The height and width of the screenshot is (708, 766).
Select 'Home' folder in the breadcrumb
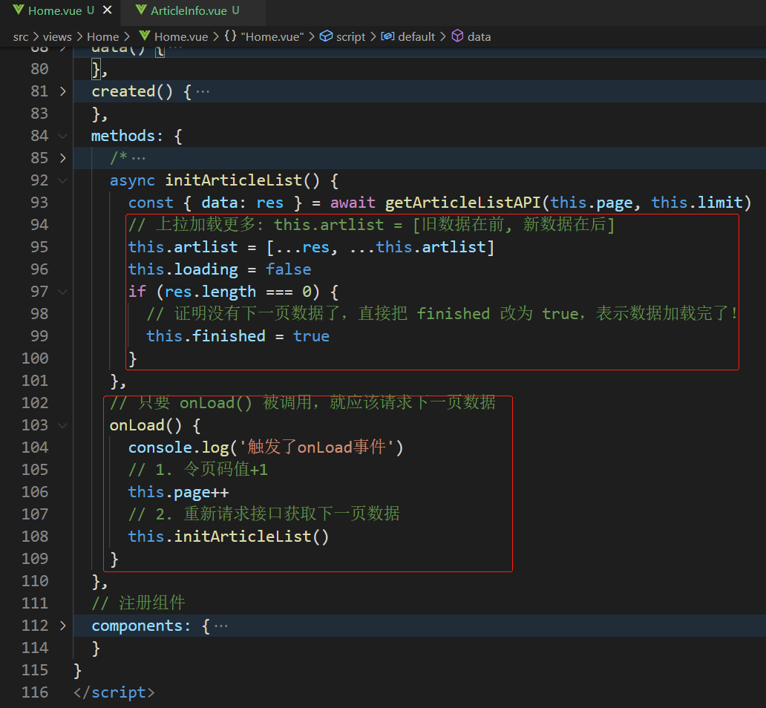(102, 36)
